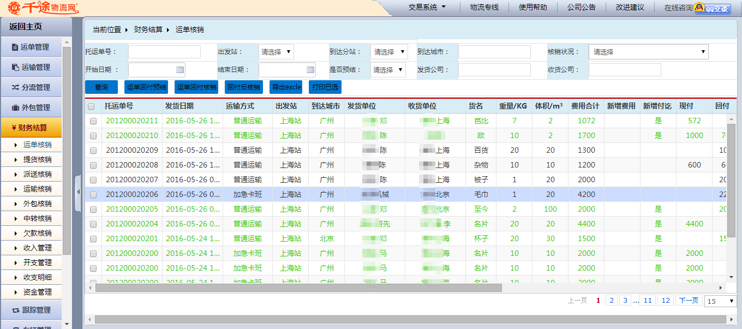Click the 查询 button
The height and width of the screenshot is (329, 742).
coord(101,87)
